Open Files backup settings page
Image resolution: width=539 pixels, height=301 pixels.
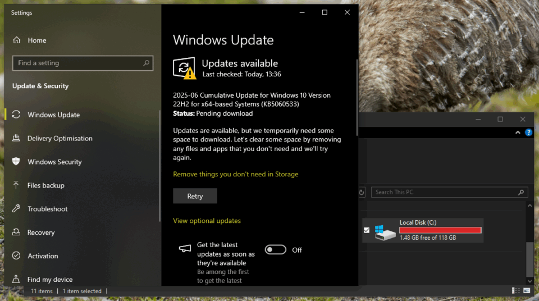(x=82, y=185)
